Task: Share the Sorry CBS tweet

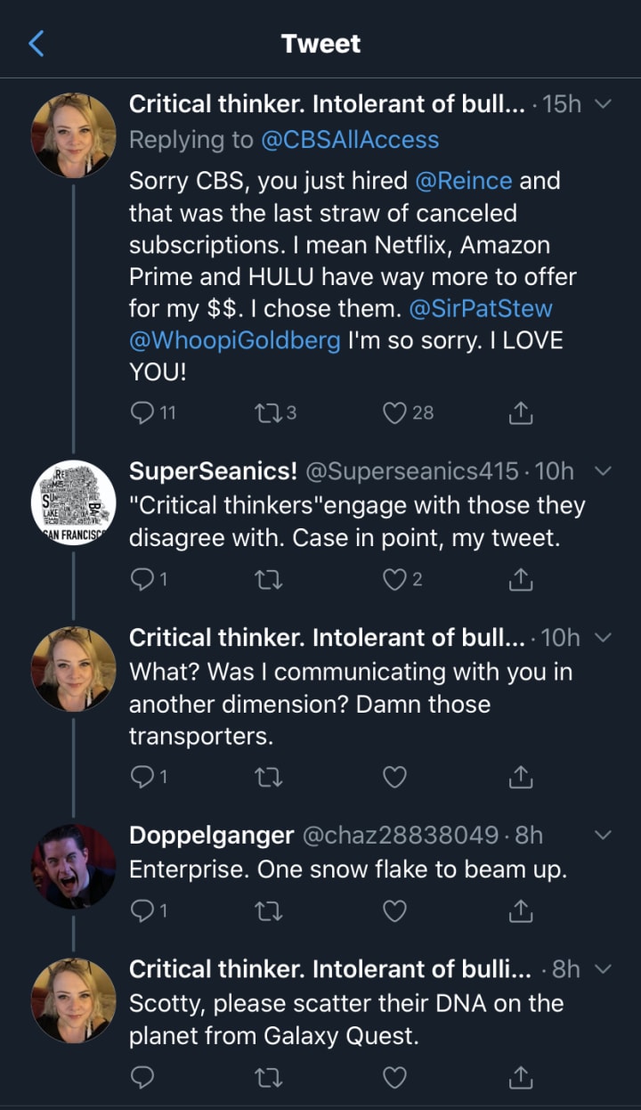Action: 520,412
